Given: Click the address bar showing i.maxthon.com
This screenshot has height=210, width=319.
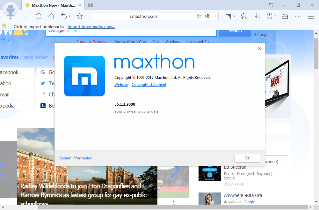Looking at the screenshot, I should (x=144, y=16).
